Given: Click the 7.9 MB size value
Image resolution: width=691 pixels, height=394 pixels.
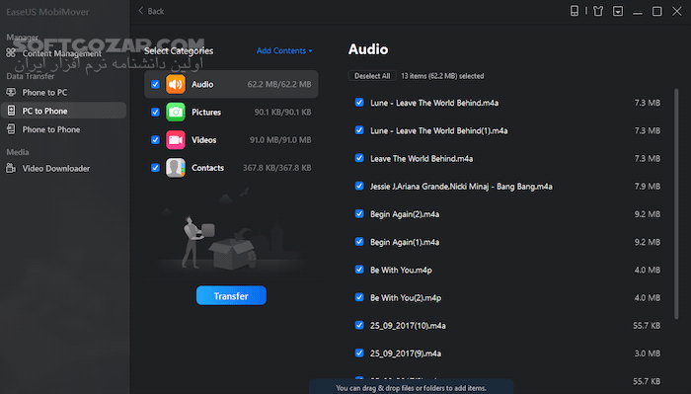Looking at the screenshot, I should point(647,187).
